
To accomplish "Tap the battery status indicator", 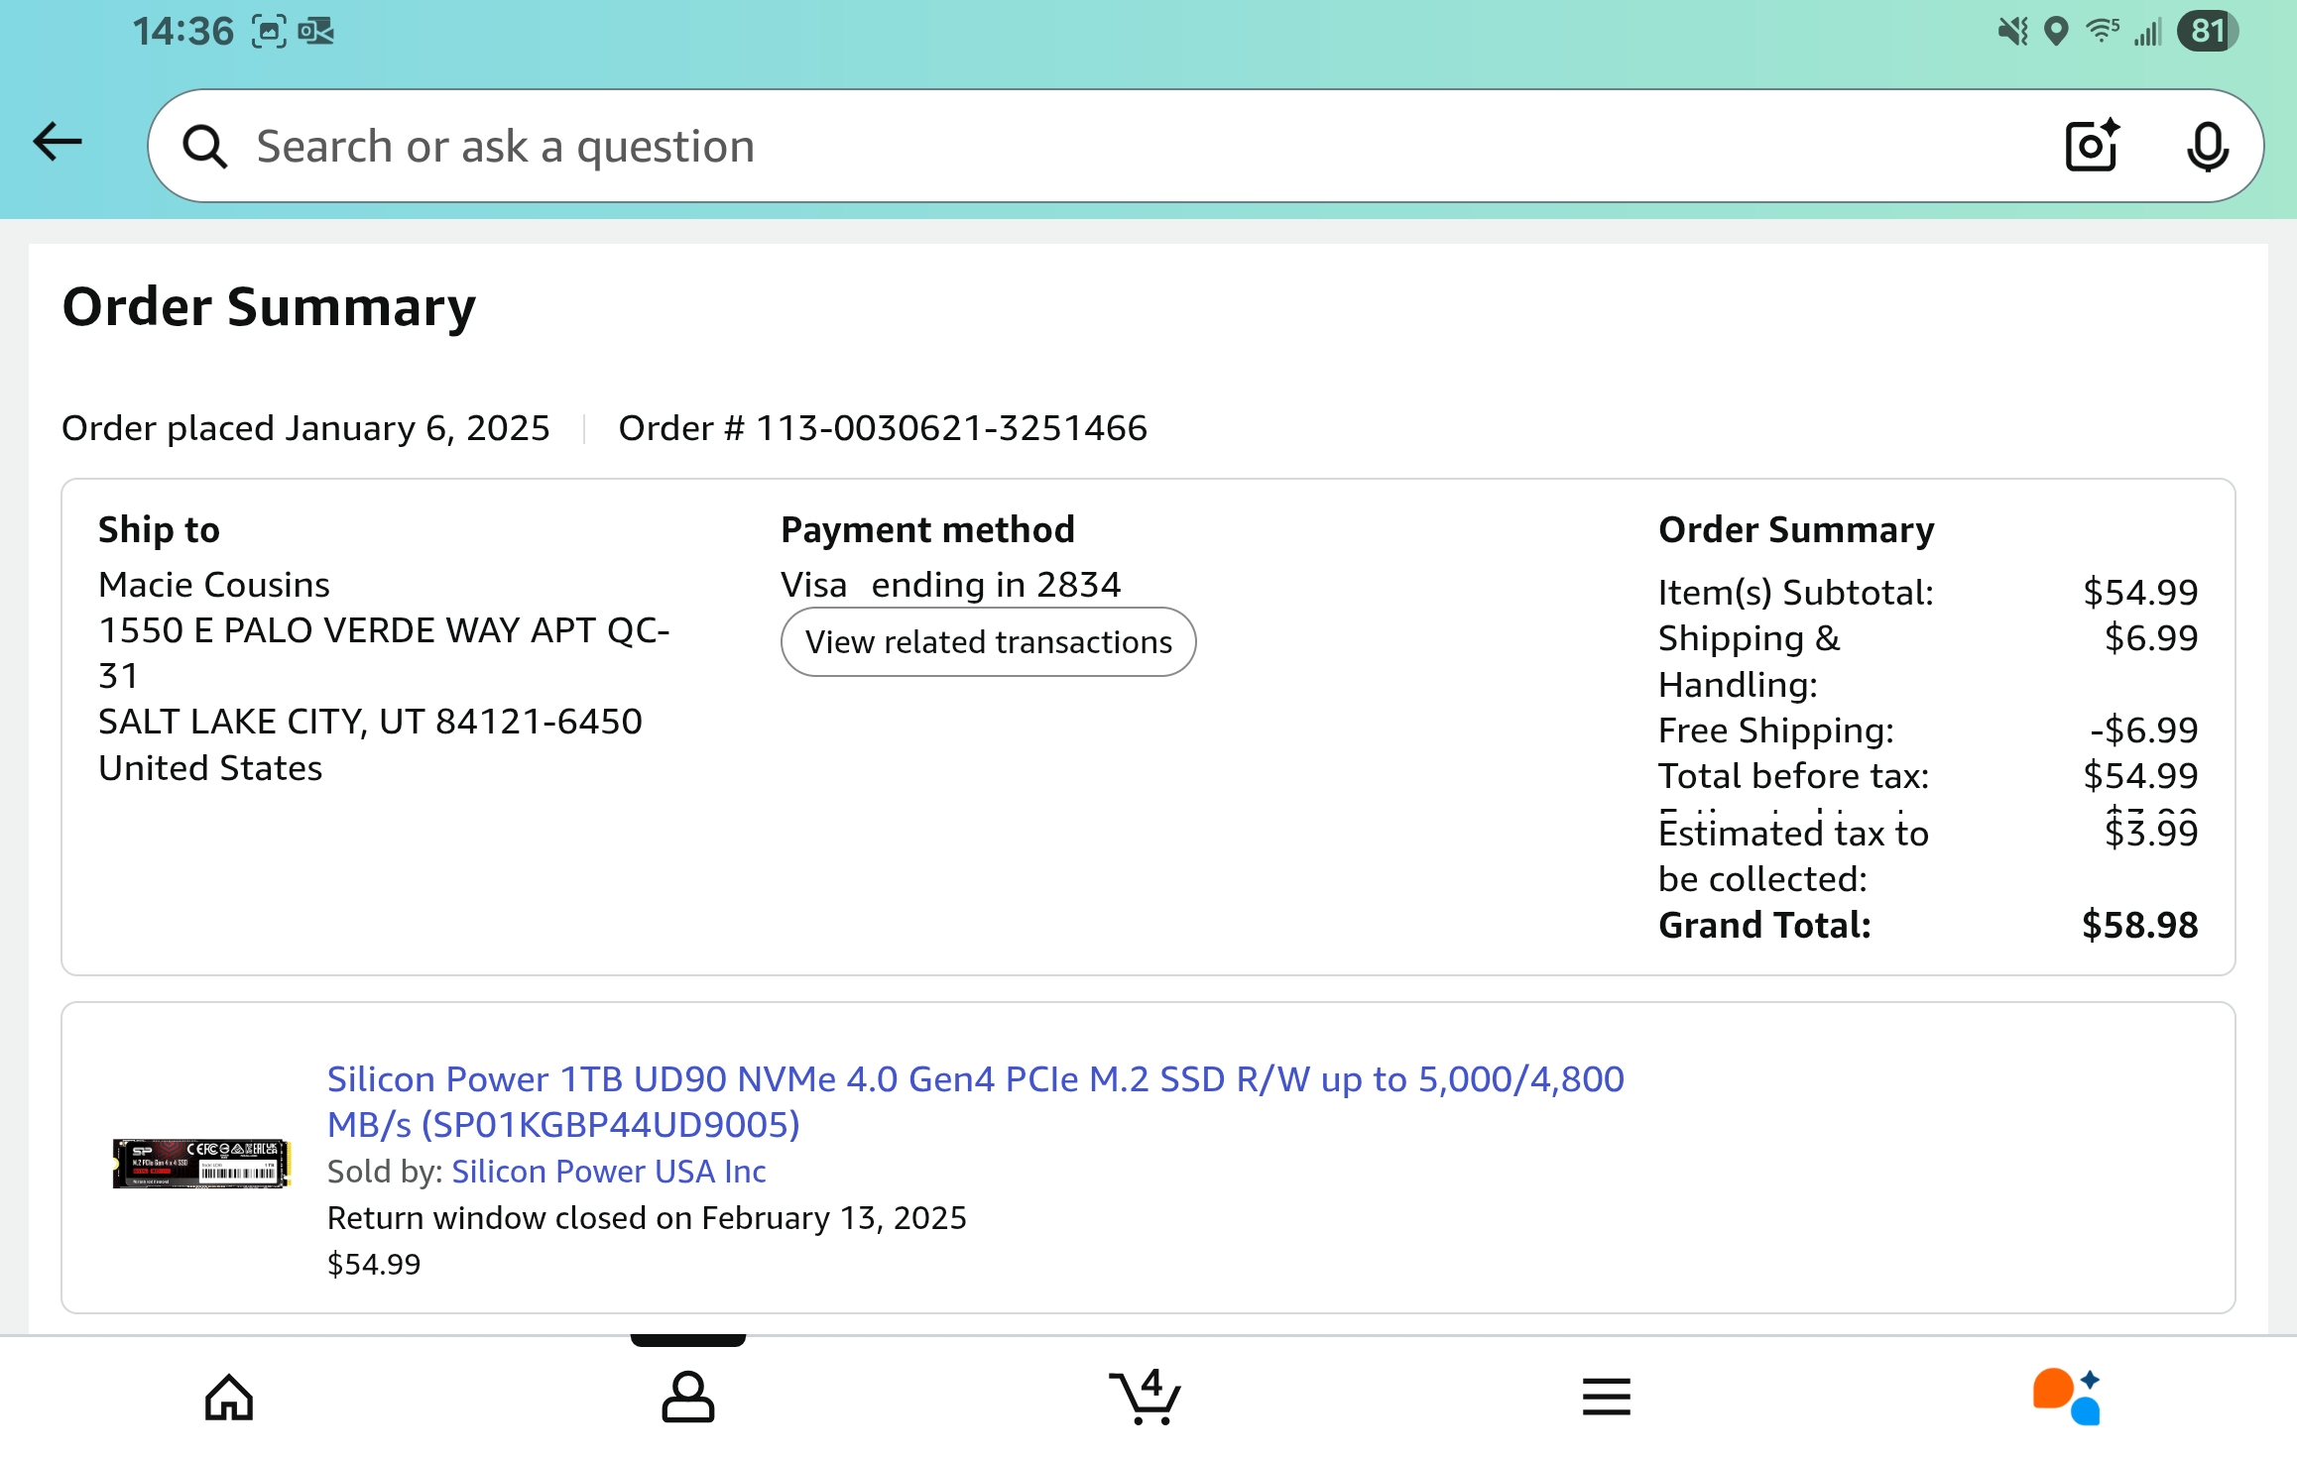I will [x=2207, y=32].
